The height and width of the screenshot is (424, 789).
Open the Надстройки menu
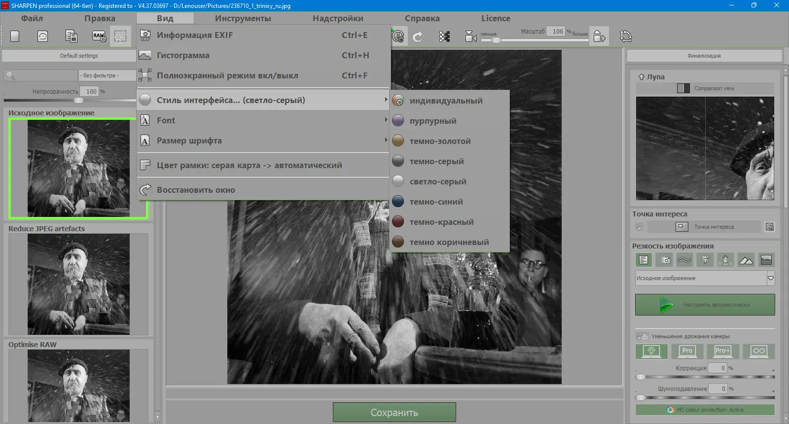338,18
